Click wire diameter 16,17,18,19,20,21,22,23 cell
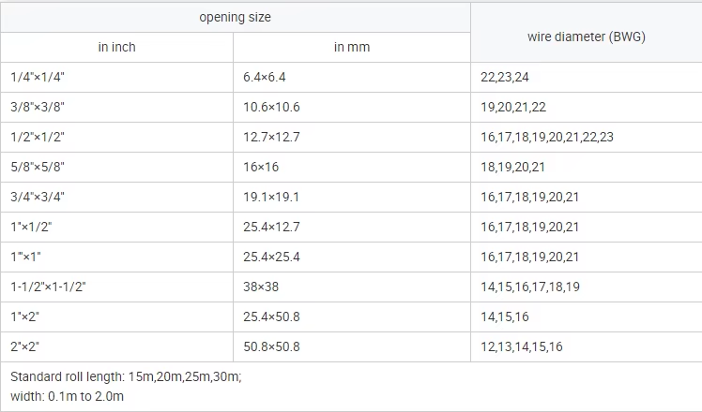 587,138
